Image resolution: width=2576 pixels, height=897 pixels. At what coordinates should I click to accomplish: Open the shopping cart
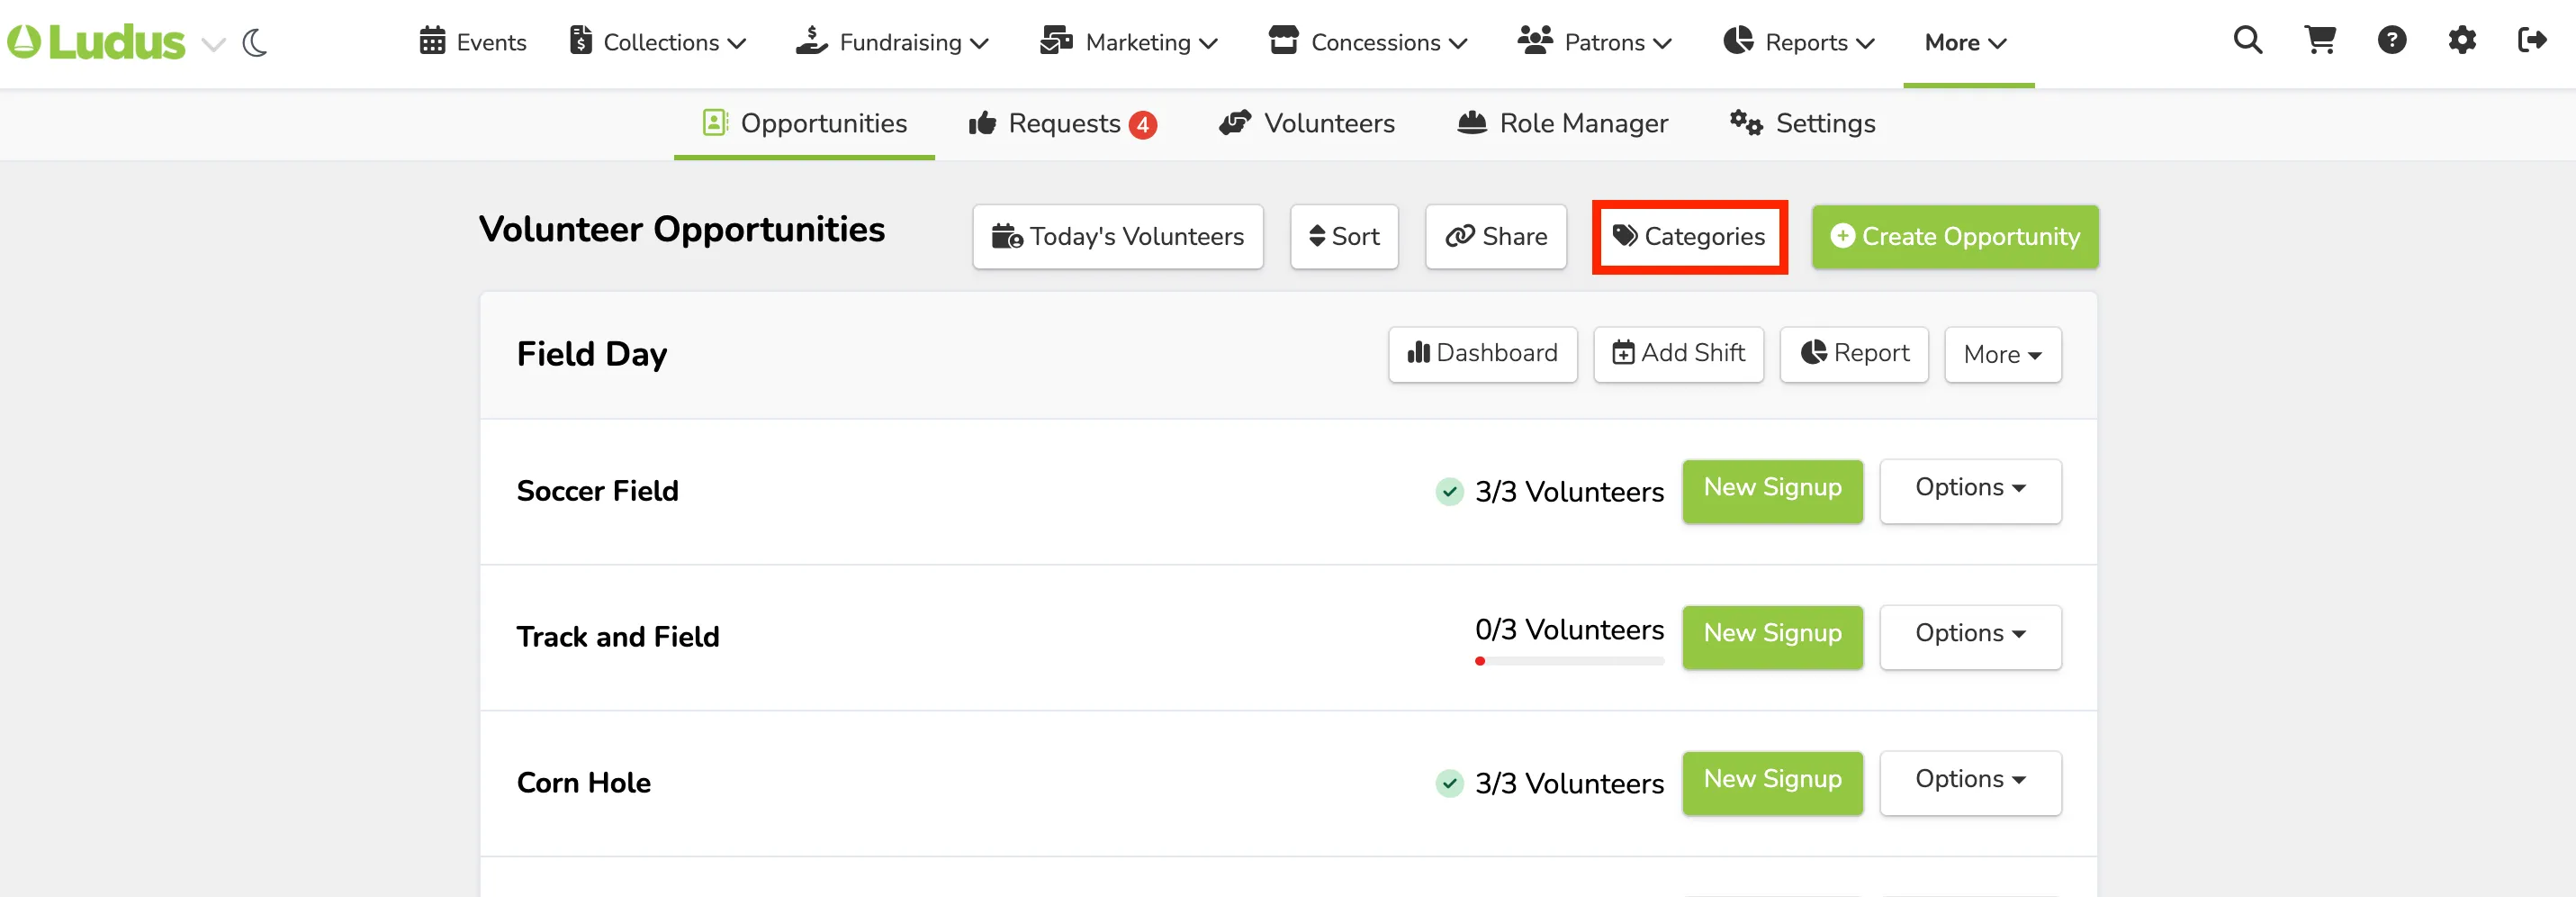tap(2320, 40)
